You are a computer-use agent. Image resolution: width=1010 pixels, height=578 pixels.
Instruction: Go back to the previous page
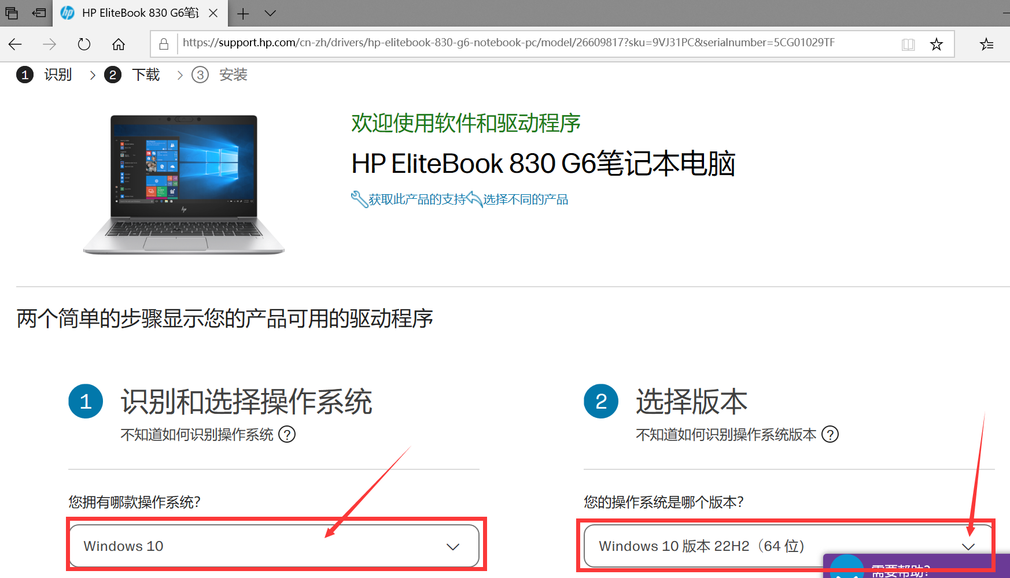(16, 45)
